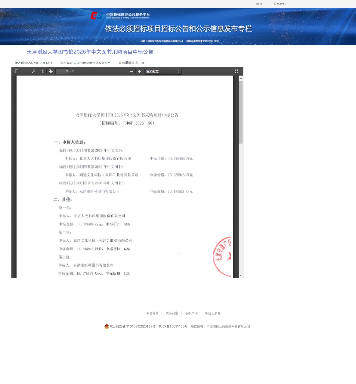Click the police badge icon in footer
The image size is (356, 384).
[x=107, y=326]
